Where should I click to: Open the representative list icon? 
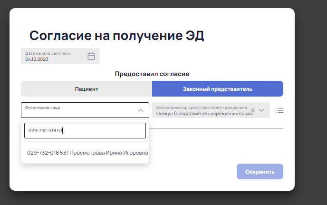pos(280,110)
